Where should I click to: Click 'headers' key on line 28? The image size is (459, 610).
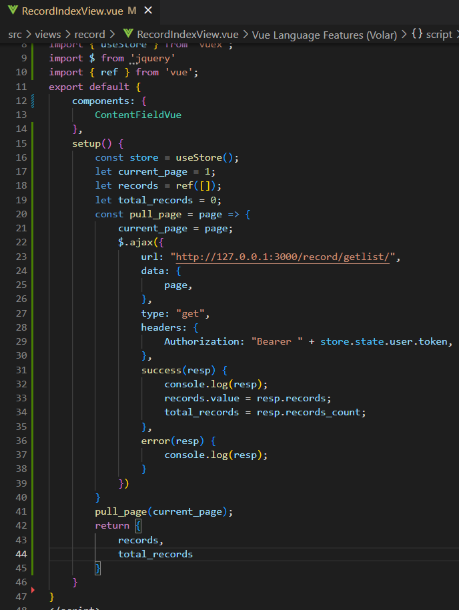click(x=161, y=328)
